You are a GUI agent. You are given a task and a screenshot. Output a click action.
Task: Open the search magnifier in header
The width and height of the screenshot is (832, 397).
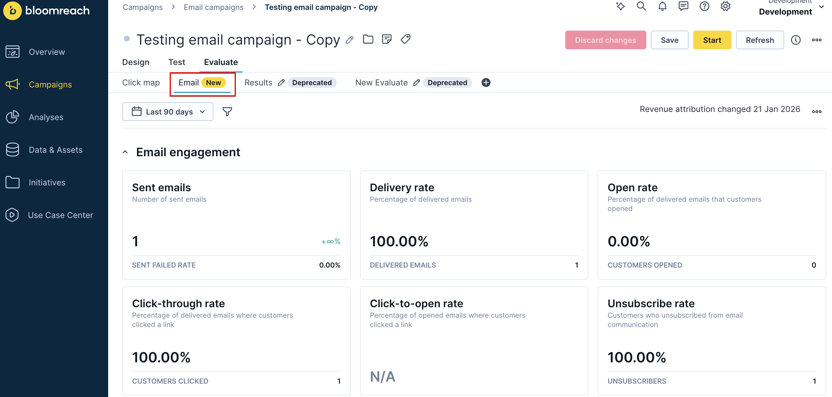641,6
